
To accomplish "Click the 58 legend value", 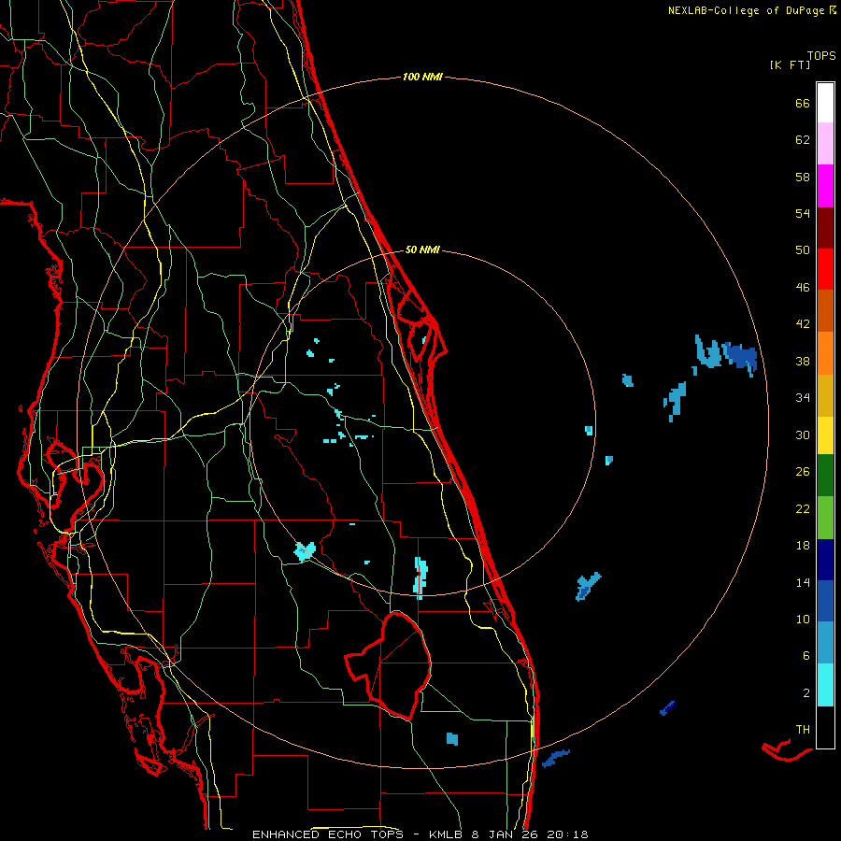I will (803, 177).
